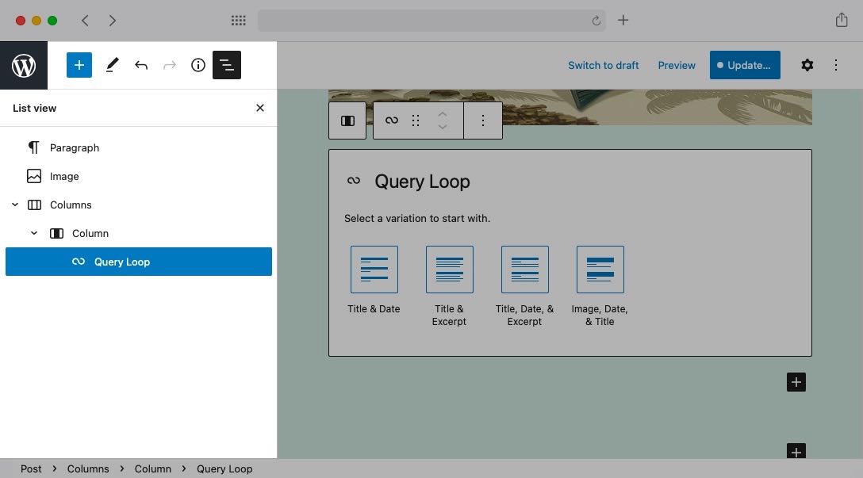
Task: Collapse the Column item in List view
Action: click(33, 232)
